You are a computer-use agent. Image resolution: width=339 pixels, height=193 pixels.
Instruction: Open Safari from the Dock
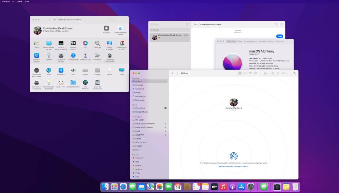tap(123, 187)
